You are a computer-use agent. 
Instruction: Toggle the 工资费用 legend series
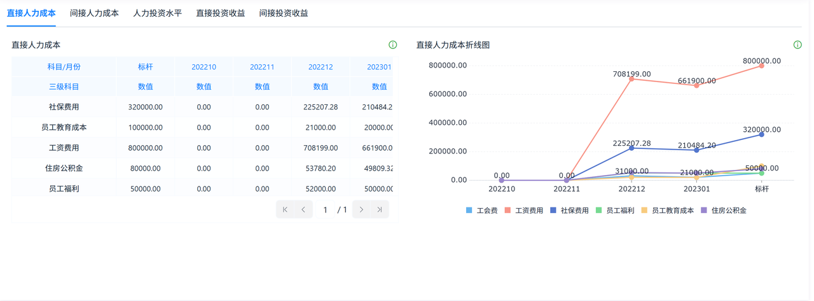pyautogui.click(x=524, y=210)
